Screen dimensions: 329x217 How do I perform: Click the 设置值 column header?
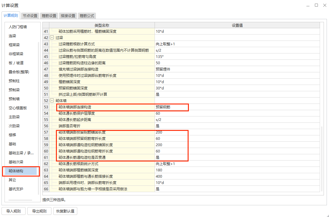pos(237,25)
